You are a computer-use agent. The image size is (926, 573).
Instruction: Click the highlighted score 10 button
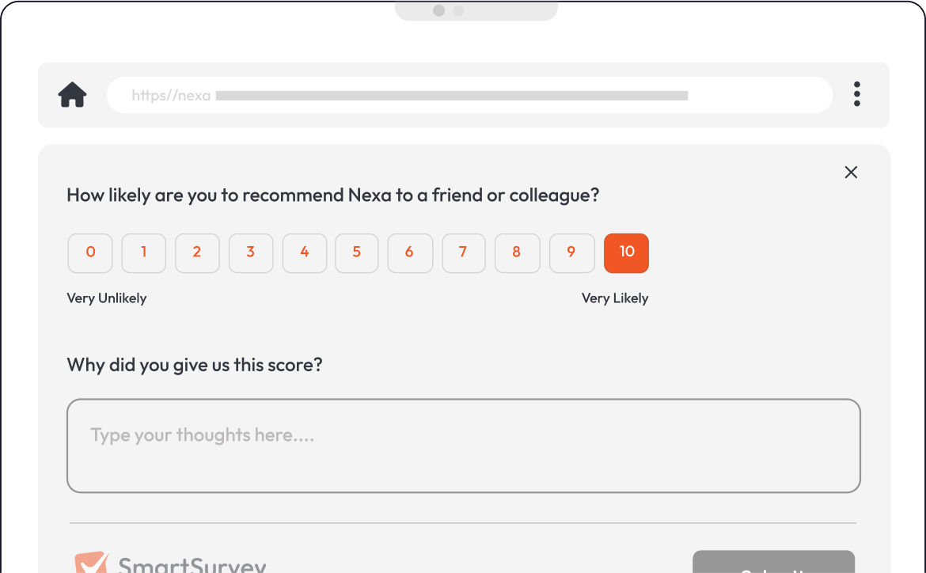pos(626,253)
